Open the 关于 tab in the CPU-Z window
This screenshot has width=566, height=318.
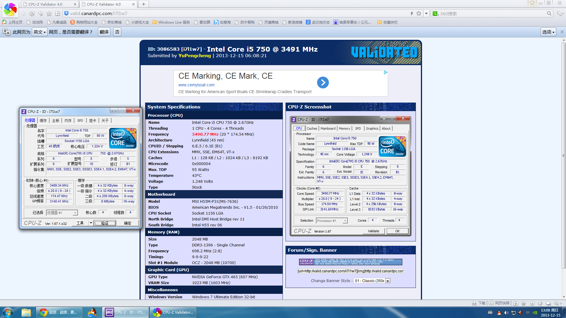click(105, 120)
